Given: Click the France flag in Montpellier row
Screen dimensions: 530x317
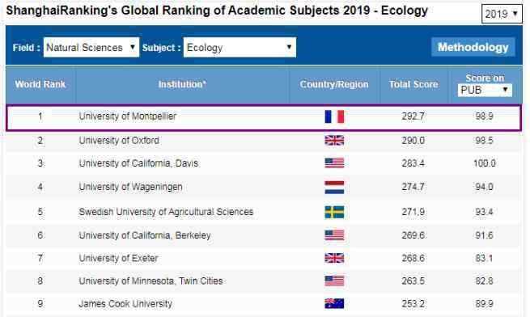Looking at the screenshot, I should tap(334, 116).
